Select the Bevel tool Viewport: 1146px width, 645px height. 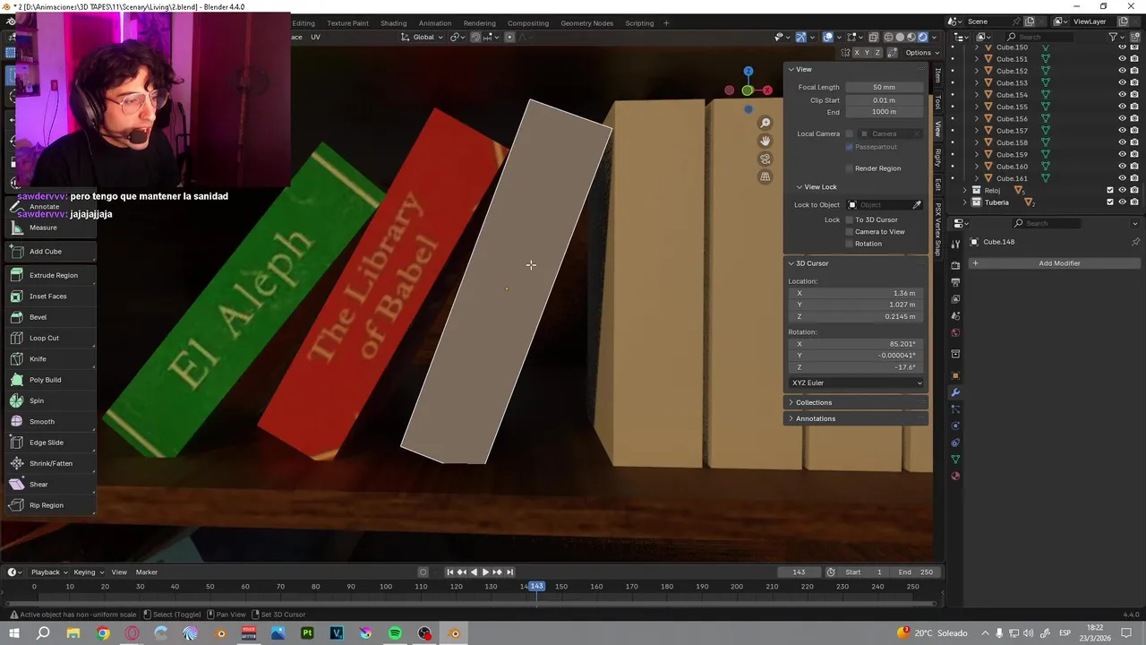point(49,317)
